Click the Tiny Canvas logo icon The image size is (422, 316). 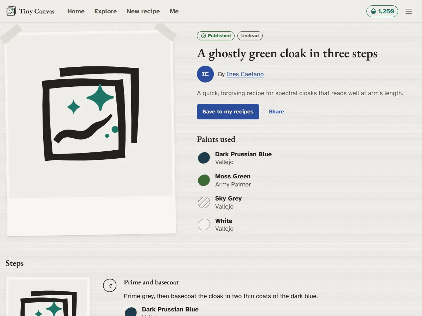tap(11, 11)
